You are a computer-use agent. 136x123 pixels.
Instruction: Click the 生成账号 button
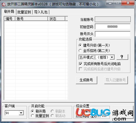(86, 80)
